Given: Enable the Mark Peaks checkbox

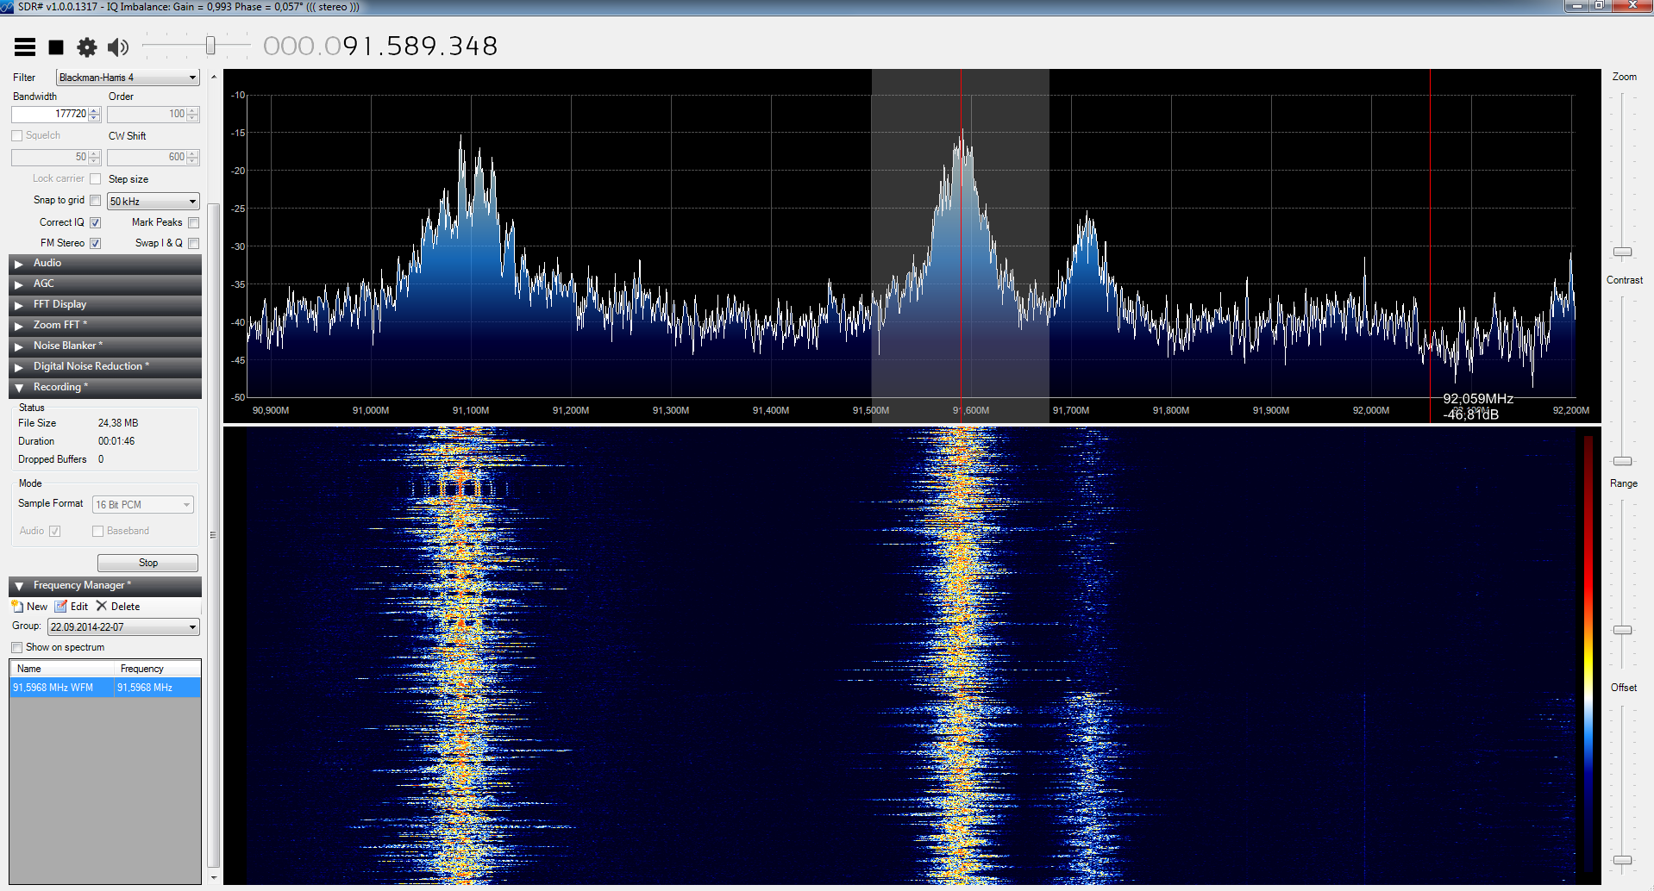Looking at the screenshot, I should (193, 222).
